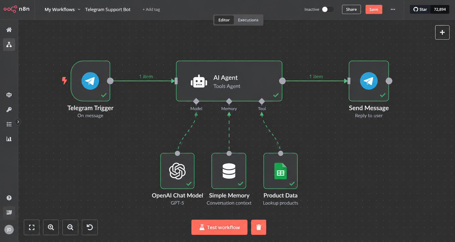Open the help question mark icon
This screenshot has width=455, height=242.
point(9,198)
